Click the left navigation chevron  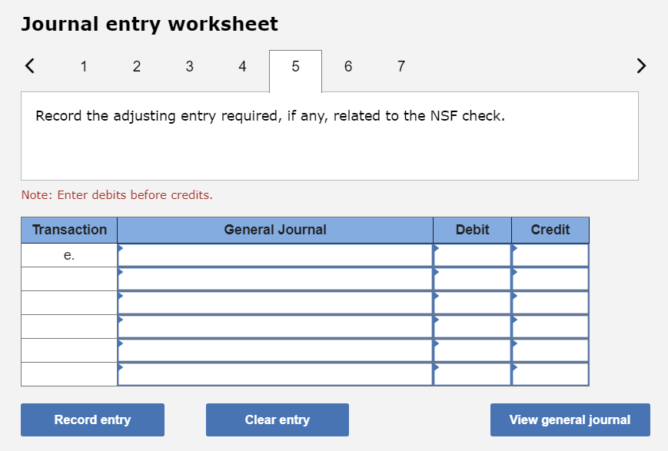pyautogui.click(x=29, y=65)
